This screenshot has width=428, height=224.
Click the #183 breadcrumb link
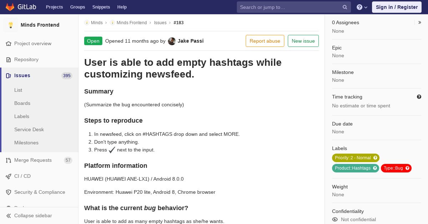tap(179, 22)
